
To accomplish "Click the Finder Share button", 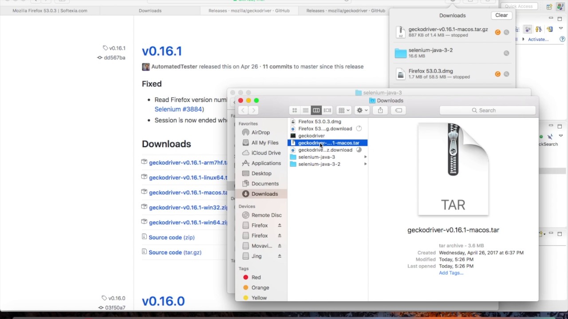I will 380,110.
